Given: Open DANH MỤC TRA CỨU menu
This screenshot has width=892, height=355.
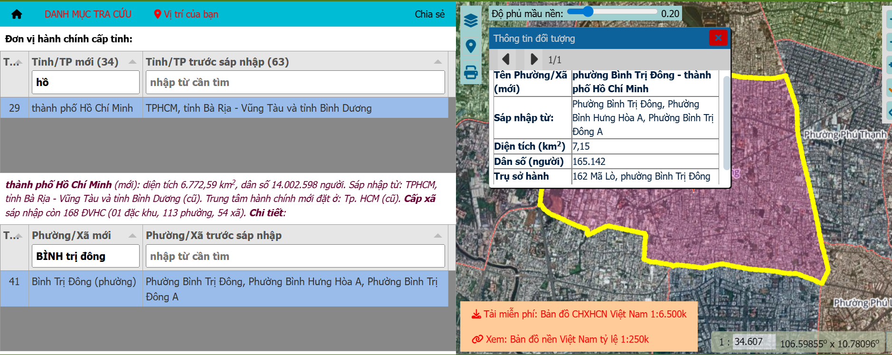Looking at the screenshot, I should pyautogui.click(x=88, y=14).
